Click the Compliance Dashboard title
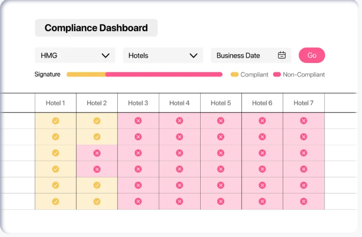The height and width of the screenshot is (237, 362). click(x=96, y=28)
